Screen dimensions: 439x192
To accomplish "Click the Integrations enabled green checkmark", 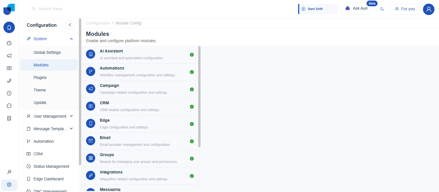I will 192,176.
